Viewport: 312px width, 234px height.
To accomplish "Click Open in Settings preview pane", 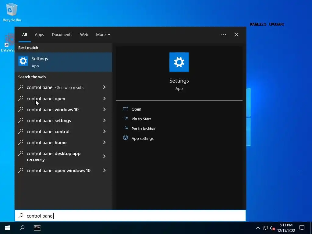I will coord(136,109).
